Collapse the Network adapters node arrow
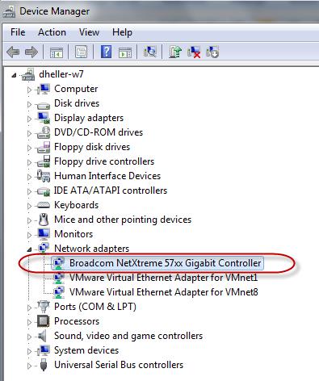 [29, 249]
